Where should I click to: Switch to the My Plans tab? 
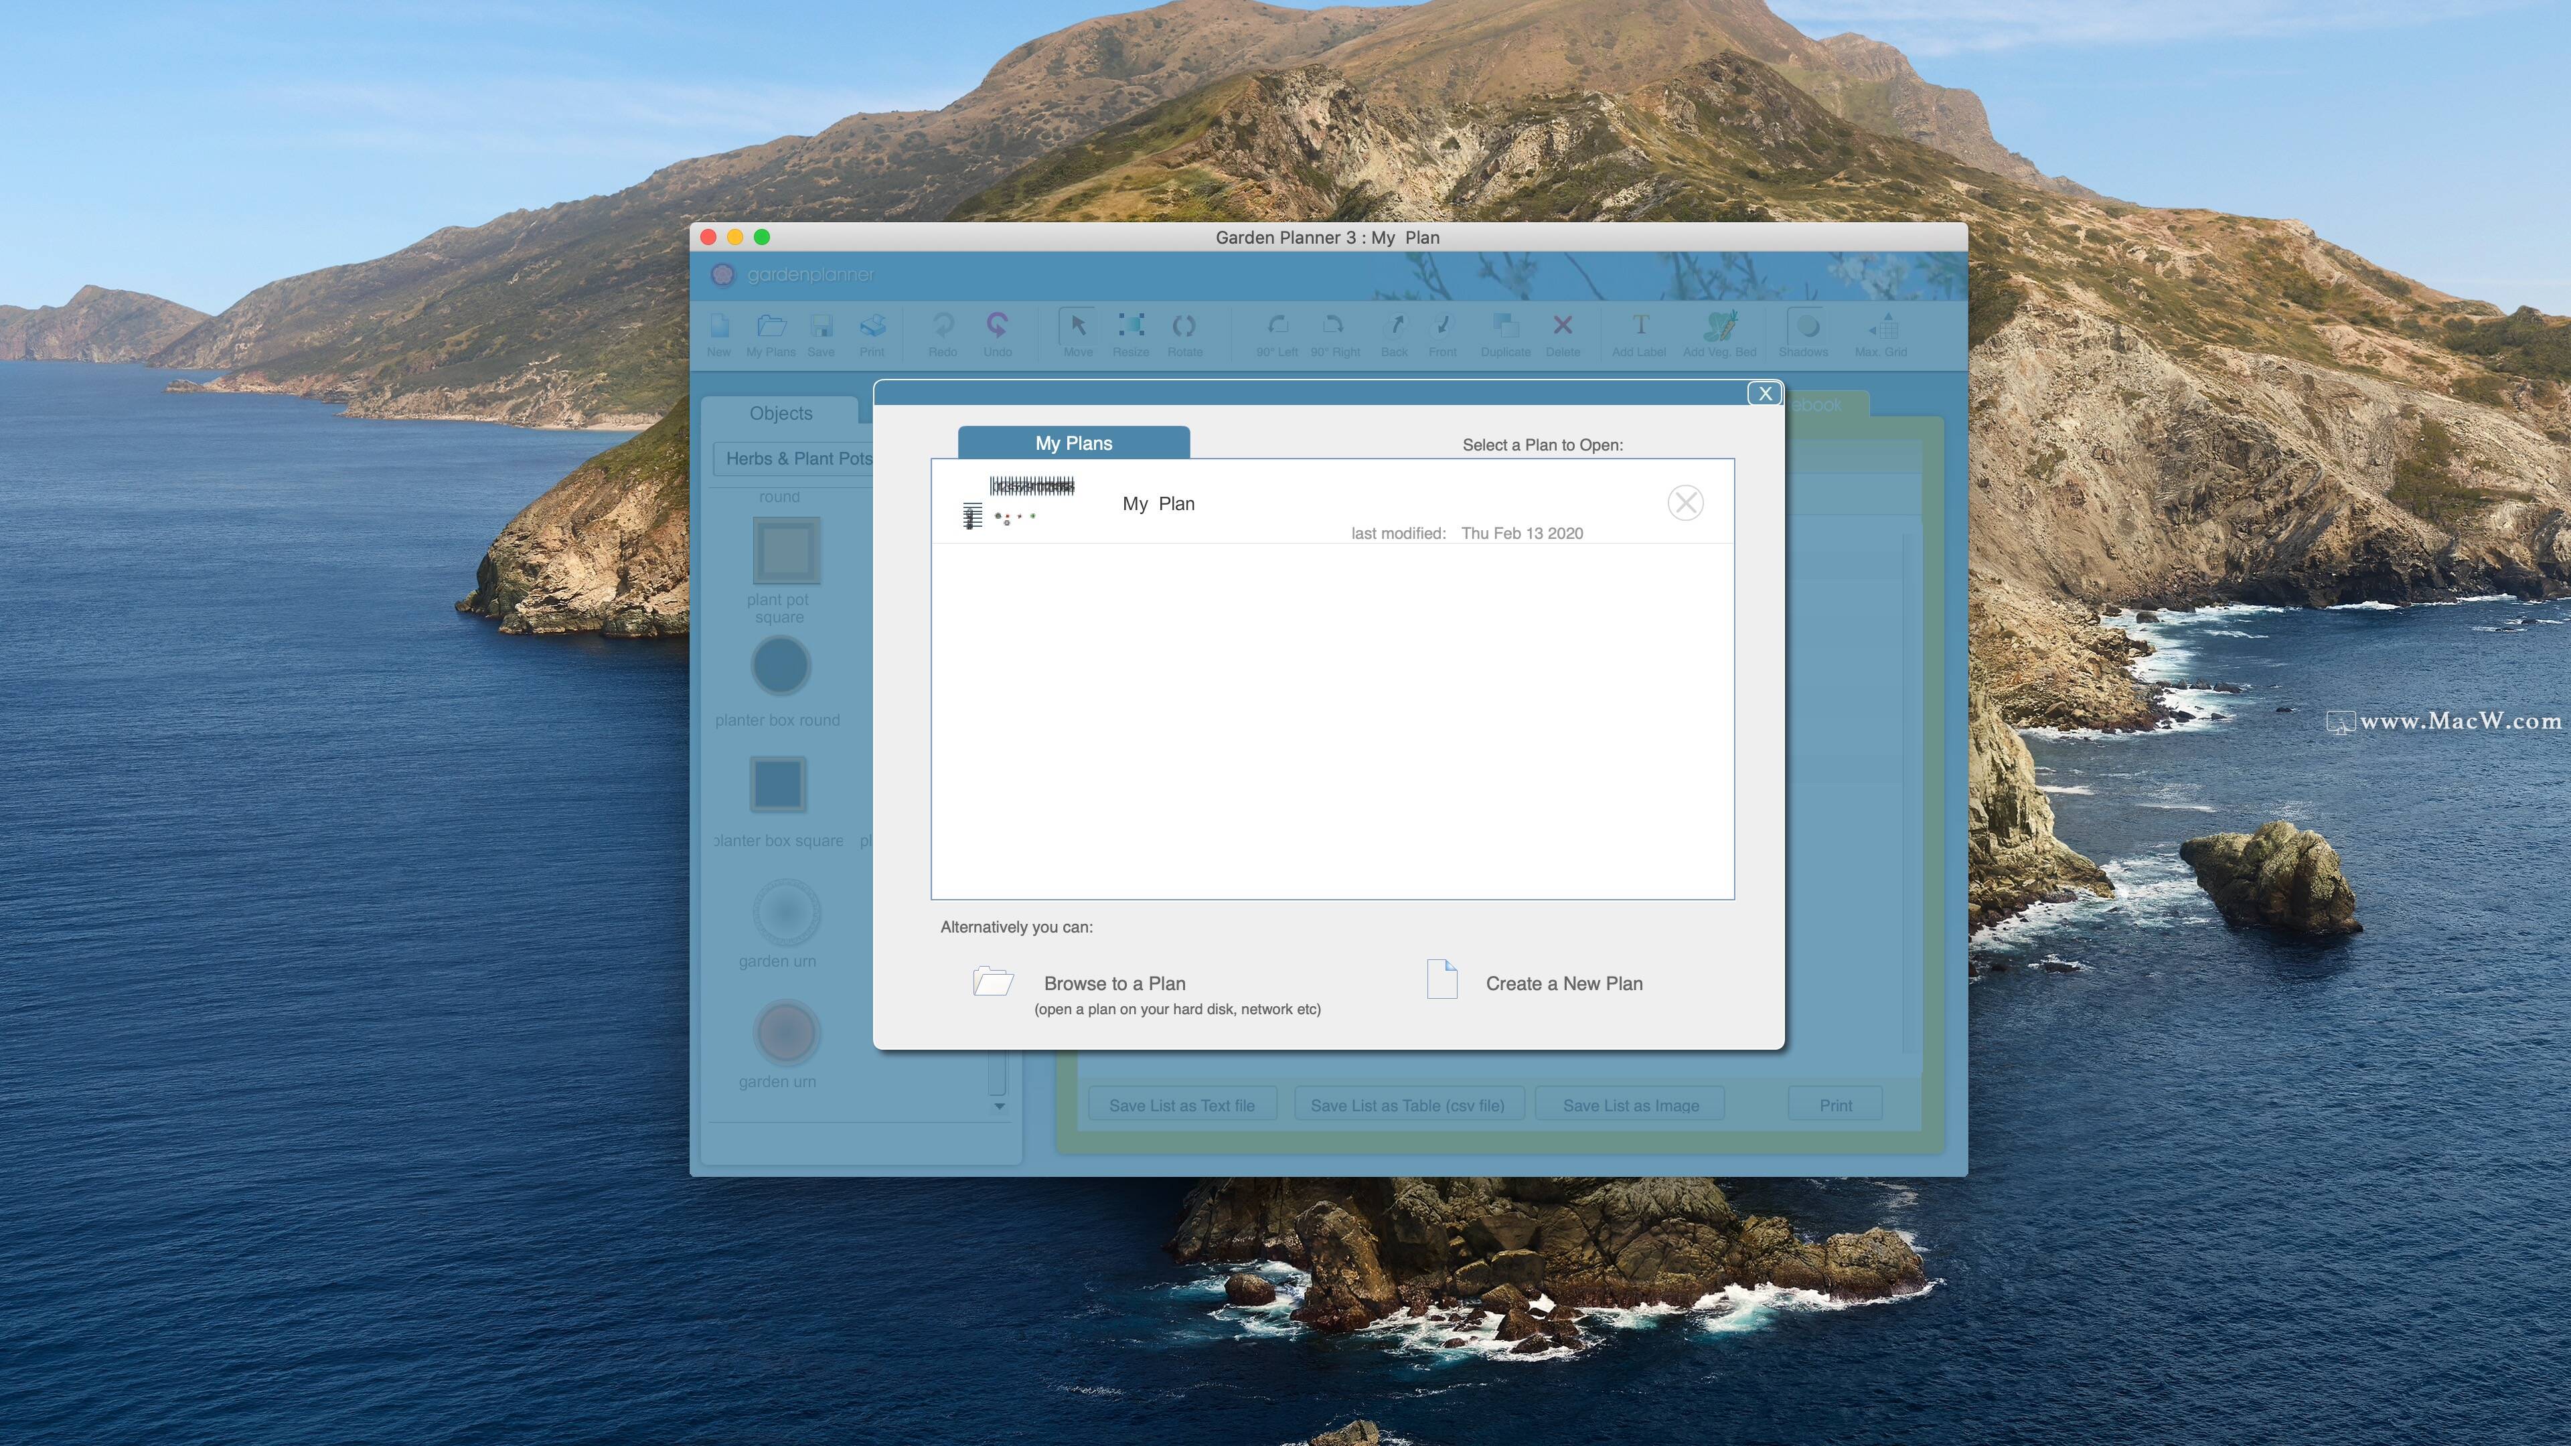1073,443
